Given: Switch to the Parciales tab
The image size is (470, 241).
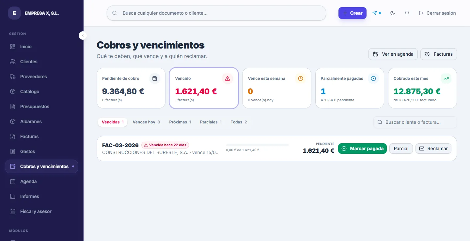Looking at the screenshot, I should [x=211, y=122].
